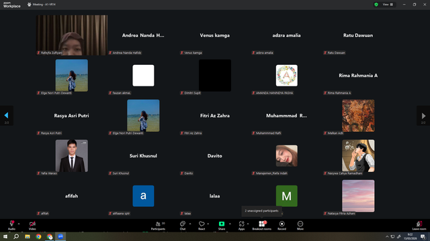
Task: Click meeting info icon beside Meeting title
Action: 29,5
